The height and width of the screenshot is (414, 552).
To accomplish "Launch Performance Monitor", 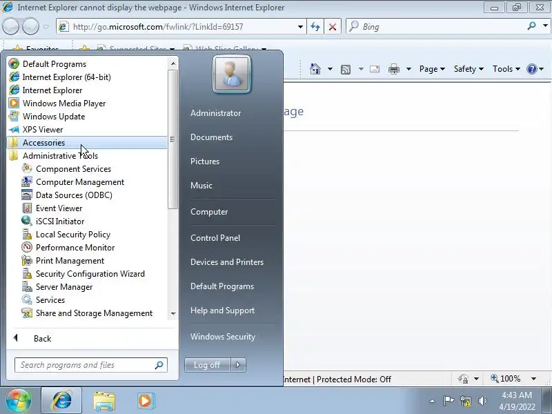I will pos(87,248).
